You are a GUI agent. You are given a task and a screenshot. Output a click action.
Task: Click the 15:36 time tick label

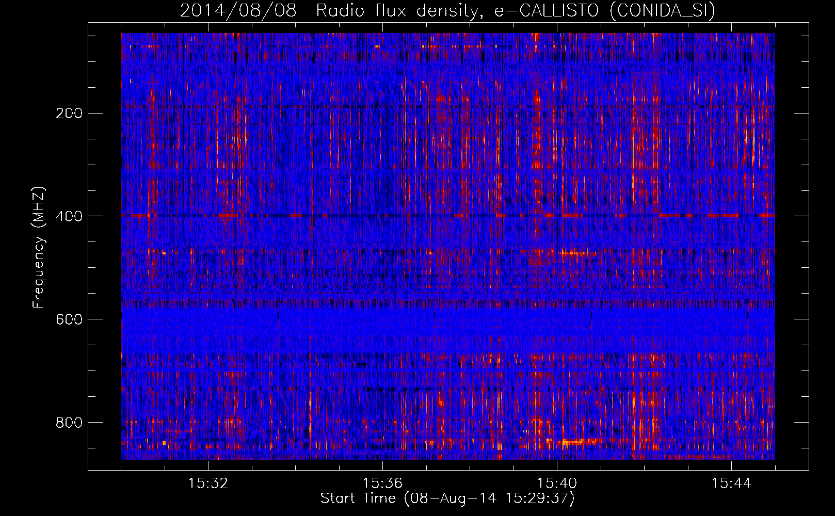click(x=382, y=483)
